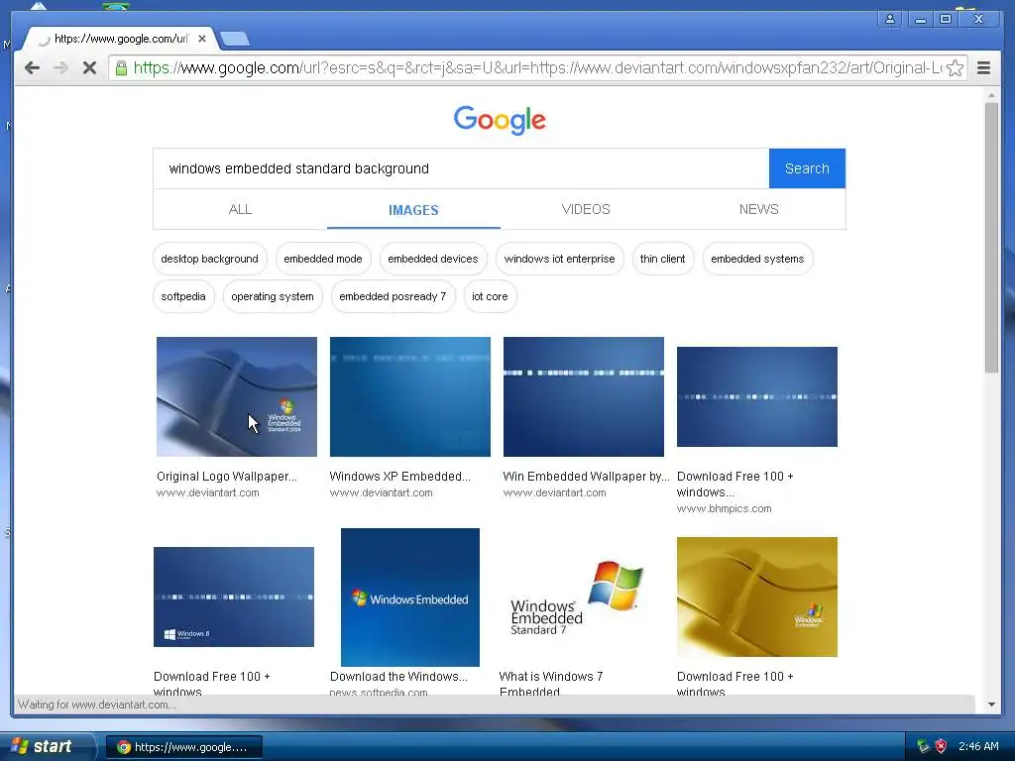Open the Chrome hamburger menu
Screen dimensions: 1015x761
click(983, 68)
